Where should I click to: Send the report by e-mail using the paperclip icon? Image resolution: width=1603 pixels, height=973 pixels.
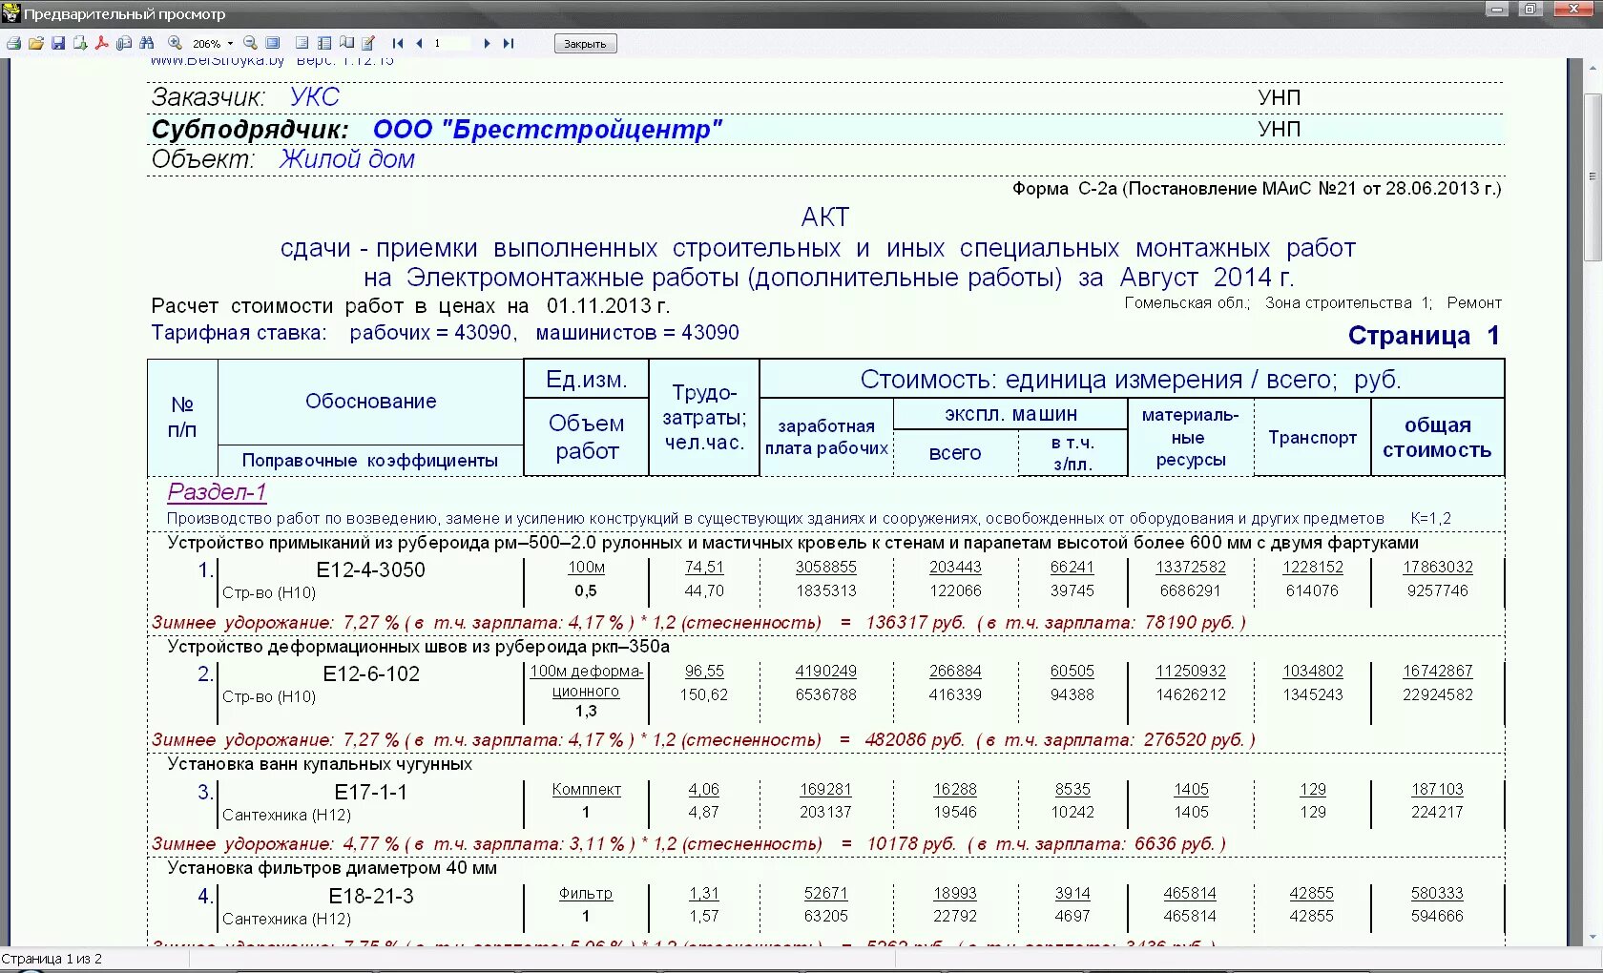pyautogui.click(x=124, y=43)
